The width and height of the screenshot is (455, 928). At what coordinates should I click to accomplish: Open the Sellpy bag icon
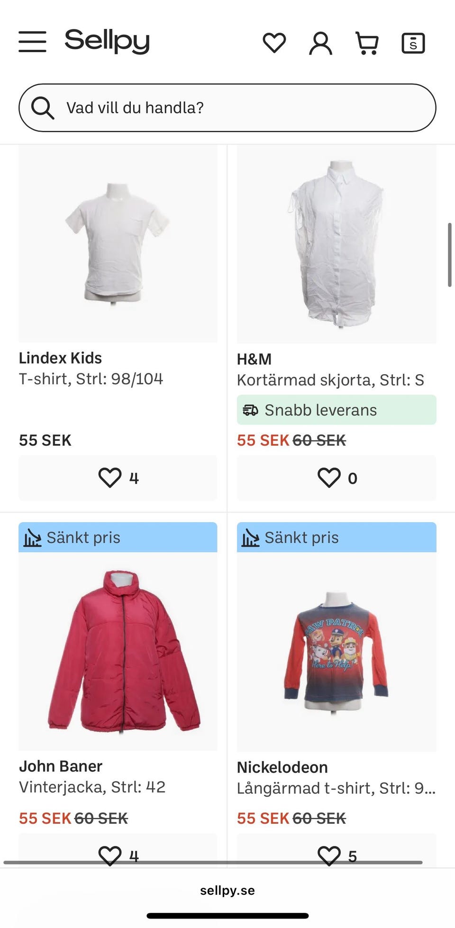(x=413, y=43)
